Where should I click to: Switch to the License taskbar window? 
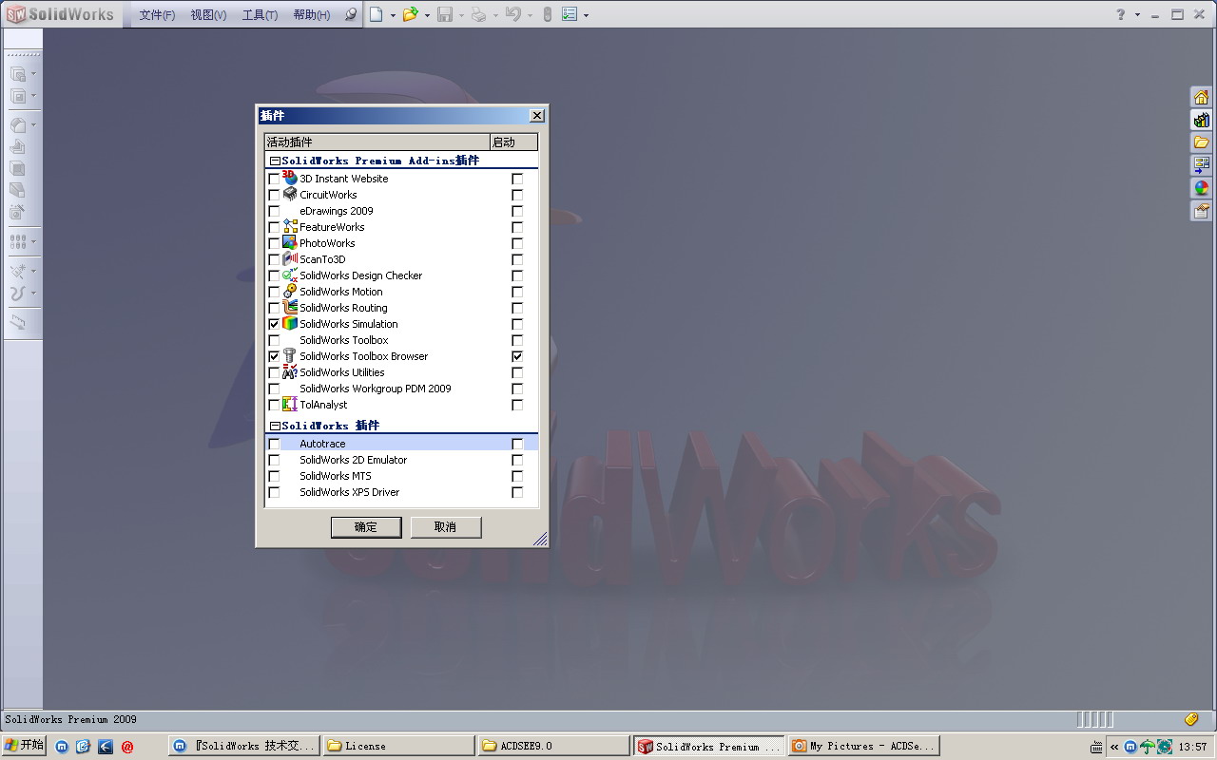[x=398, y=747]
